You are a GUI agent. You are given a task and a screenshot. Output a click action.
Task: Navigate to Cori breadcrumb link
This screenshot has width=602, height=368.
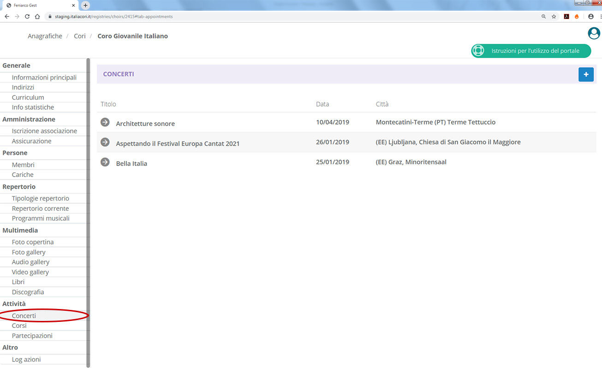pyautogui.click(x=80, y=36)
